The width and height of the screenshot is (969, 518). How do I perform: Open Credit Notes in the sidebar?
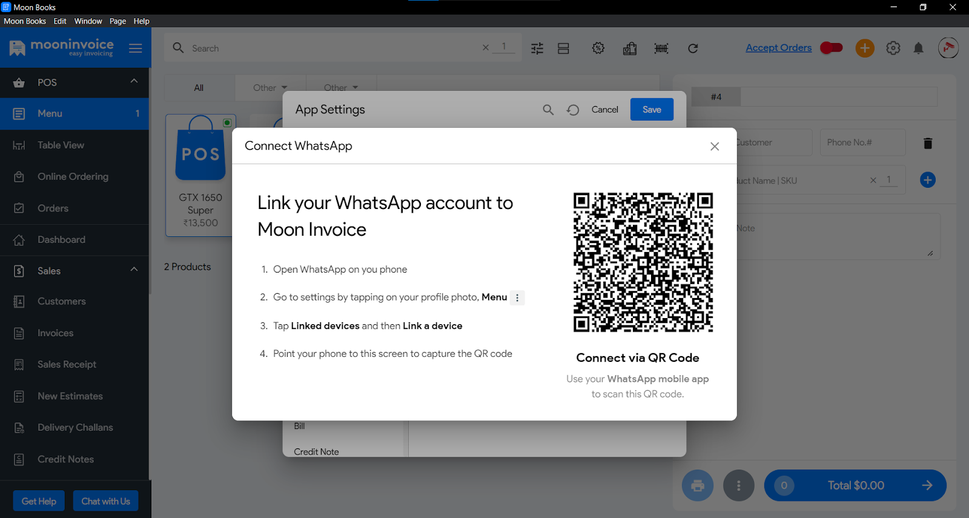coord(74,459)
